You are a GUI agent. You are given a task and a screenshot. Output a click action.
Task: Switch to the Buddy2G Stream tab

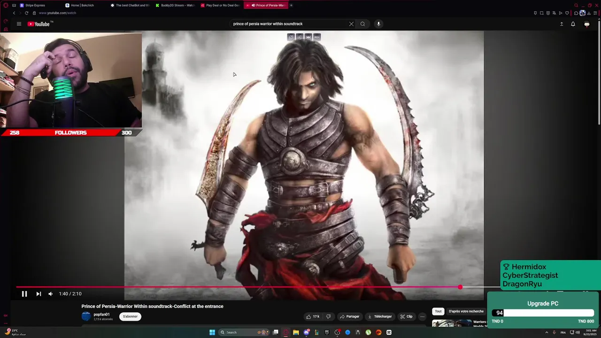pyautogui.click(x=175, y=5)
